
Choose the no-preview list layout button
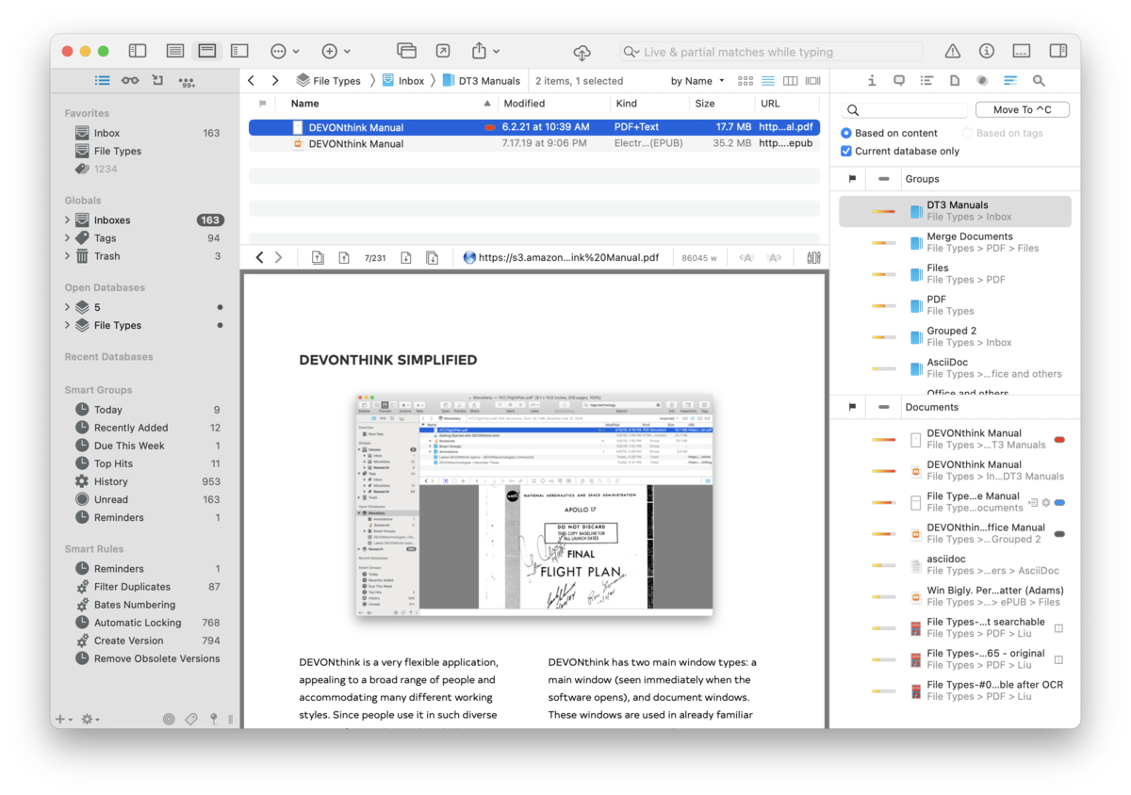(x=174, y=51)
